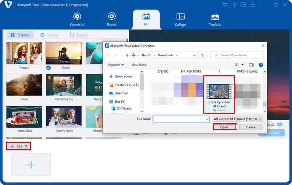Select Close Up Video Of Cherry Blossoms

pyautogui.click(x=219, y=94)
